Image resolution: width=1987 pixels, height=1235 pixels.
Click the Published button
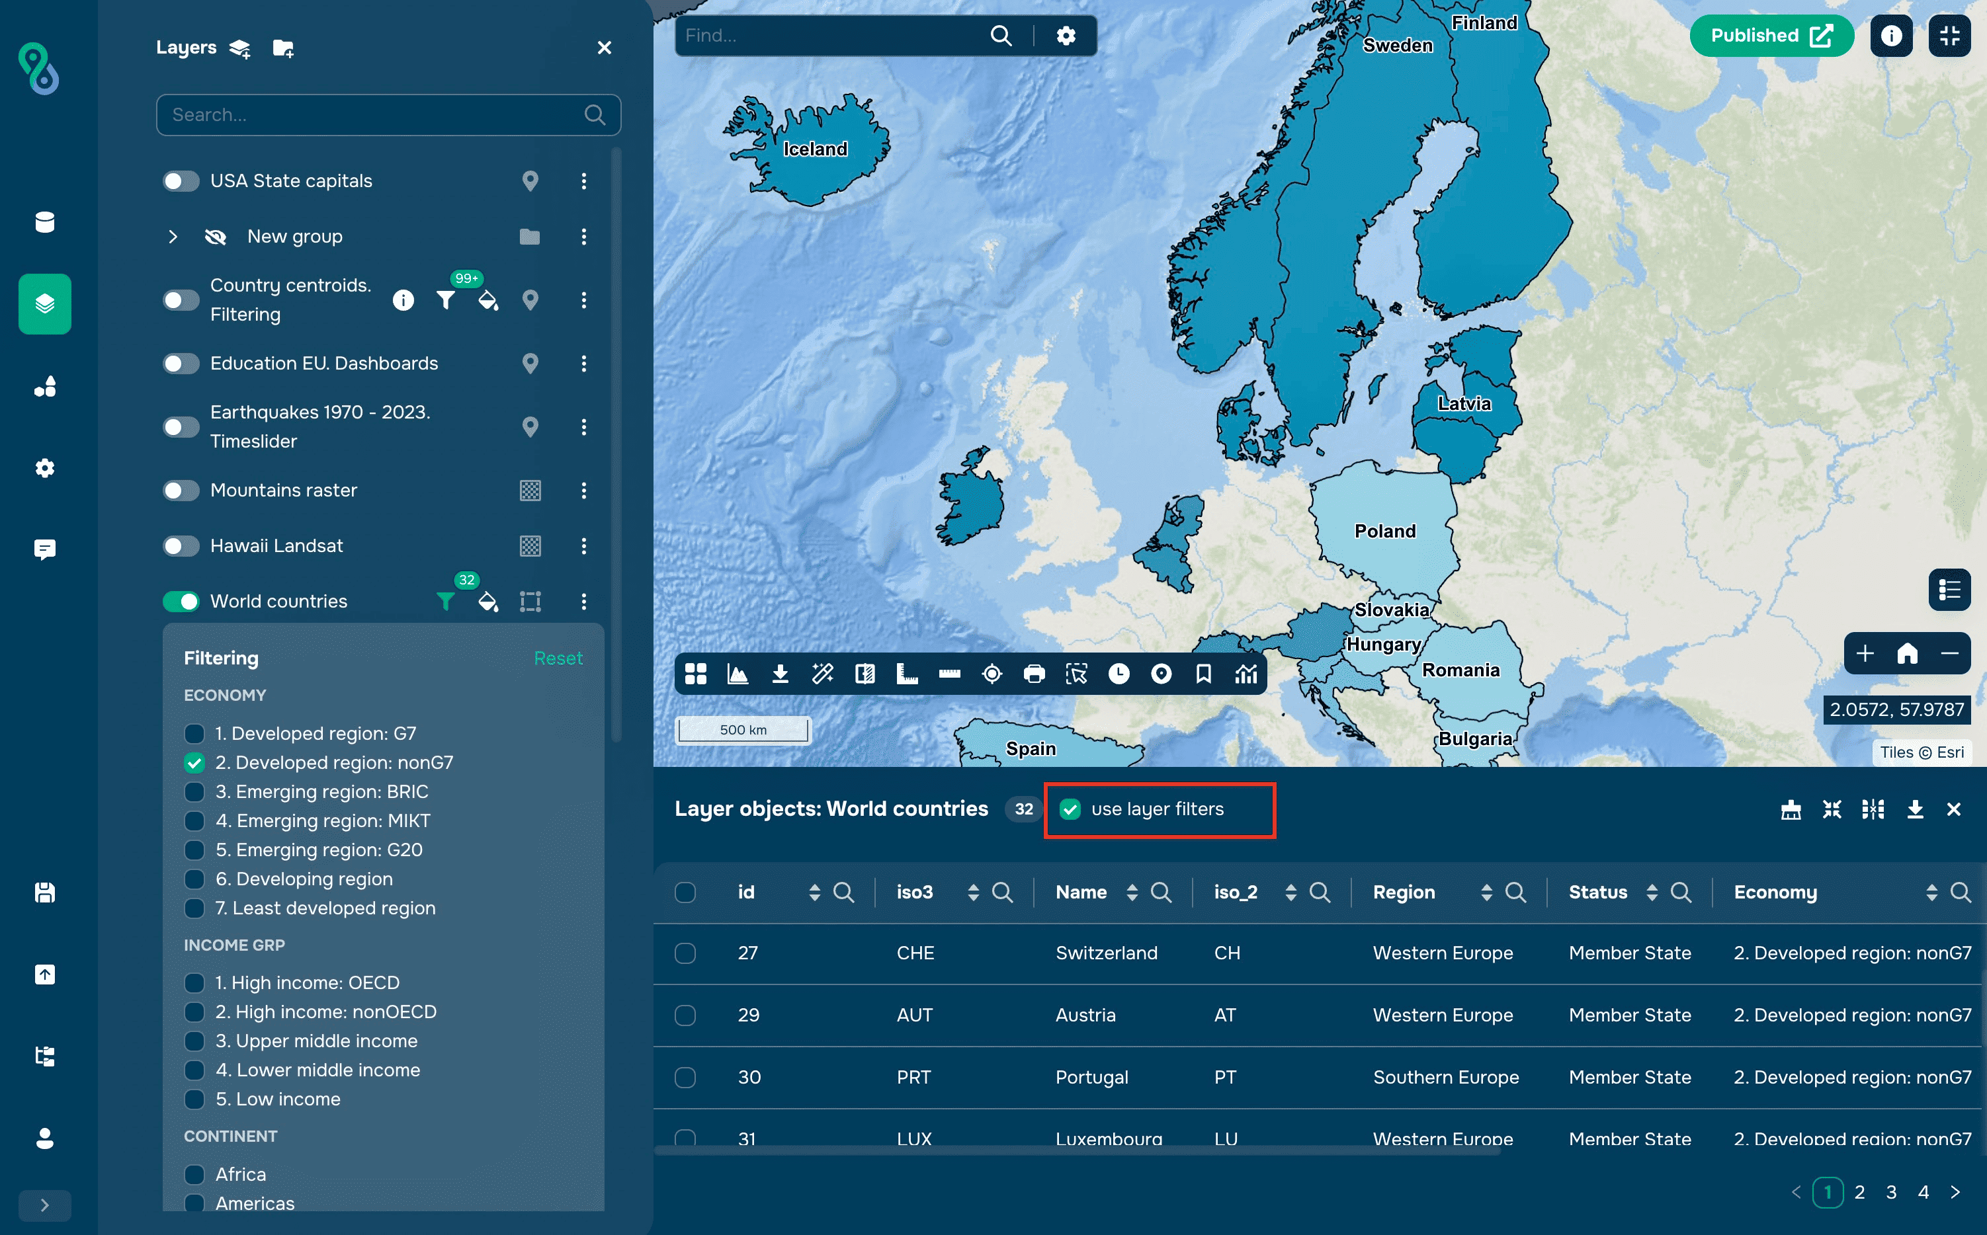(1771, 36)
